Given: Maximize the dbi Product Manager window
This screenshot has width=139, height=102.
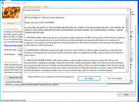Looking at the screenshot, I should pyautogui.click(x=128, y=3).
